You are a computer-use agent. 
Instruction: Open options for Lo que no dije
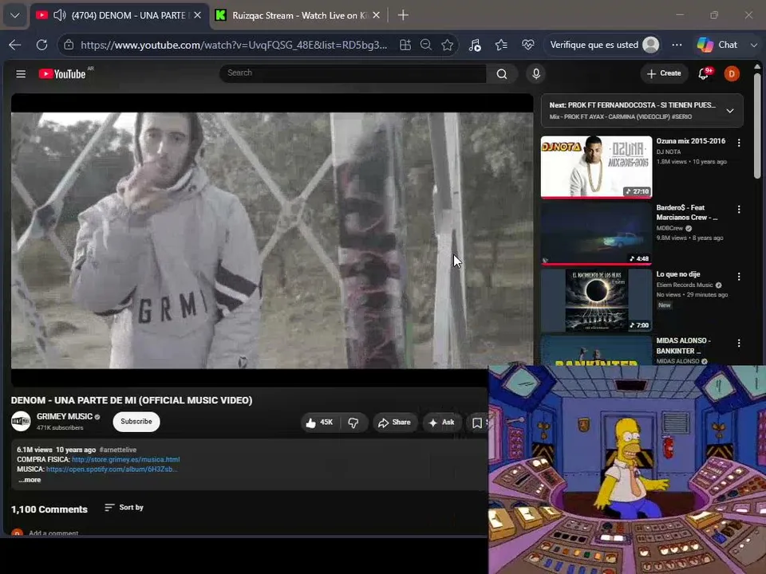click(739, 277)
